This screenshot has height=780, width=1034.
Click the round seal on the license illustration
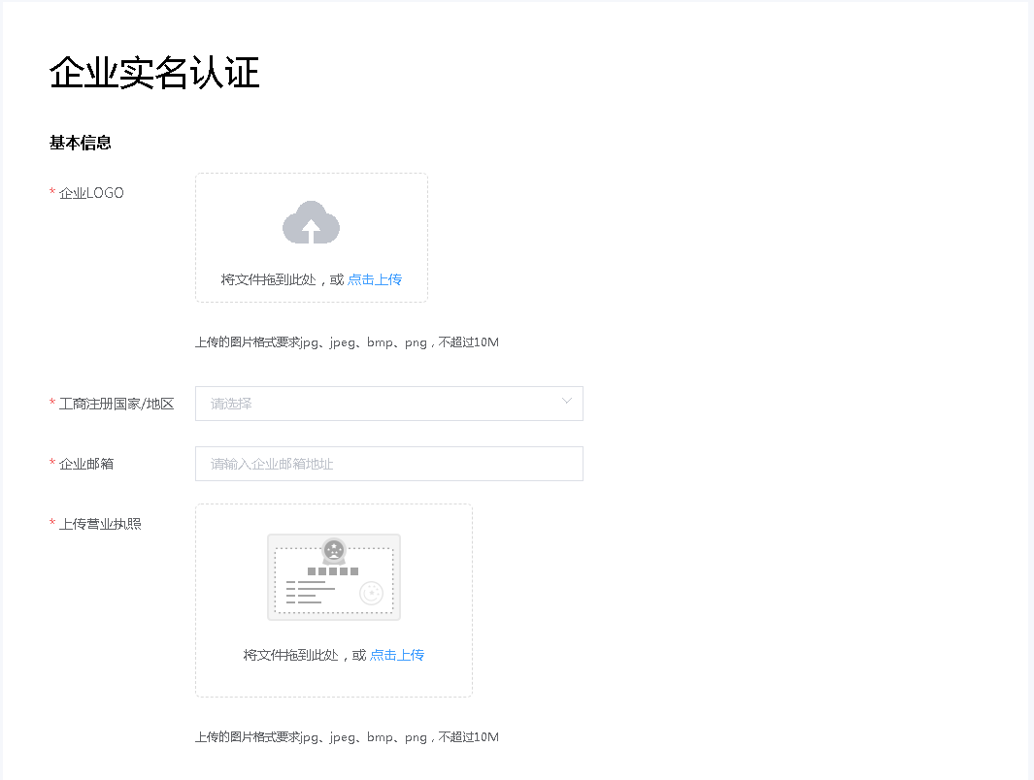point(371,593)
